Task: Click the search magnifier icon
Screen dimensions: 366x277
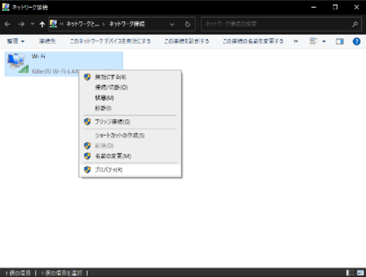Action: tap(355, 24)
